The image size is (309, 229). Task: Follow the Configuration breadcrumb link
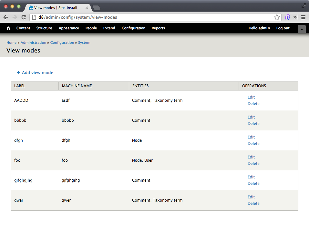click(62, 43)
